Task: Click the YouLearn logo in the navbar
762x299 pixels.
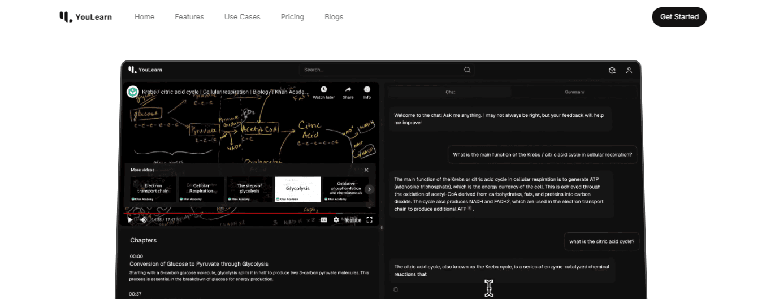Action: 86,17
